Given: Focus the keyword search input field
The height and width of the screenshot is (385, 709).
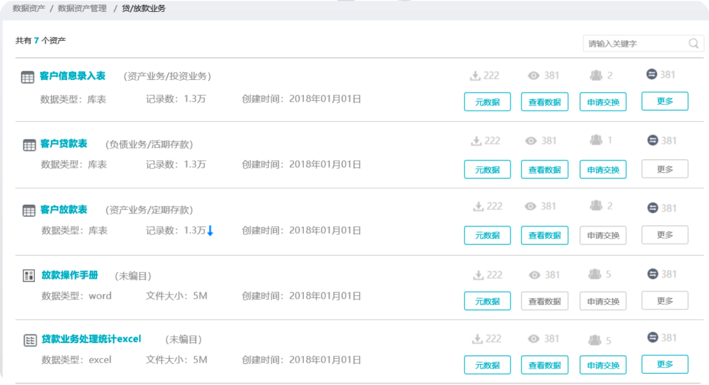Looking at the screenshot, I should (635, 44).
